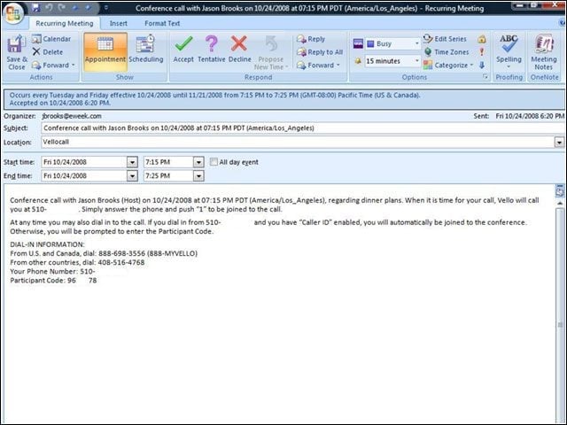Open the 7:15 PM start time dropdown
This screenshot has width=567, height=425.
(x=198, y=162)
